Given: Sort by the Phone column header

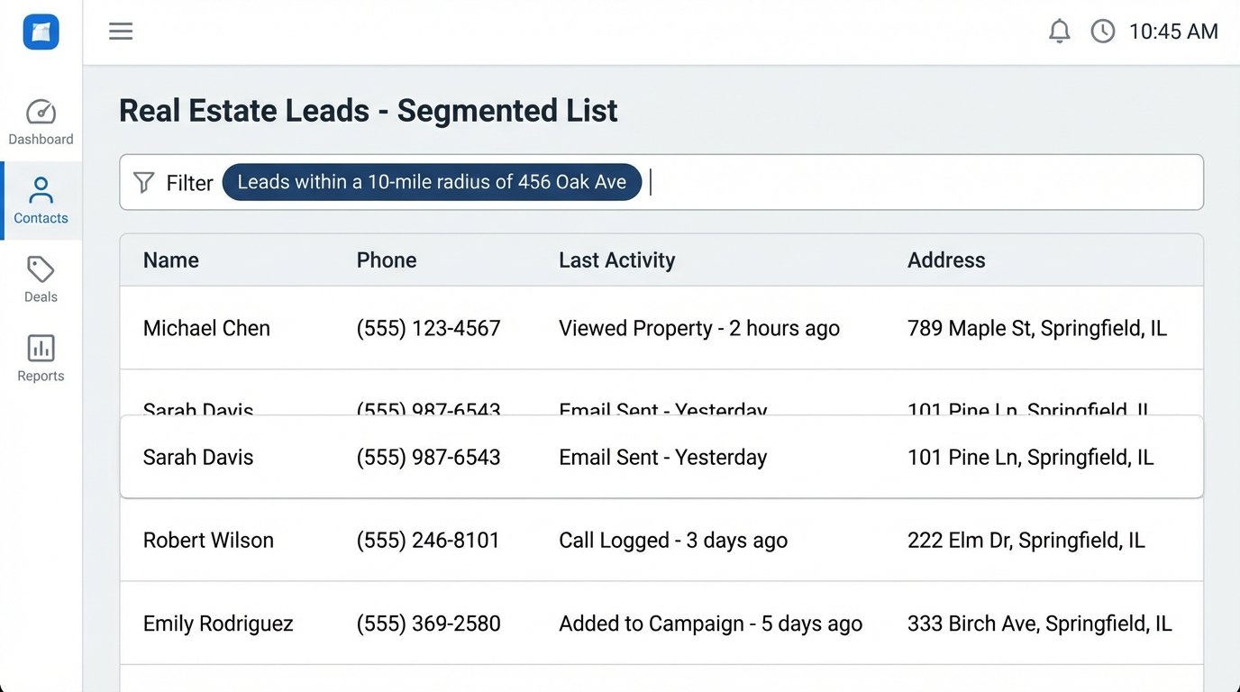Looking at the screenshot, I should point(386,259).
